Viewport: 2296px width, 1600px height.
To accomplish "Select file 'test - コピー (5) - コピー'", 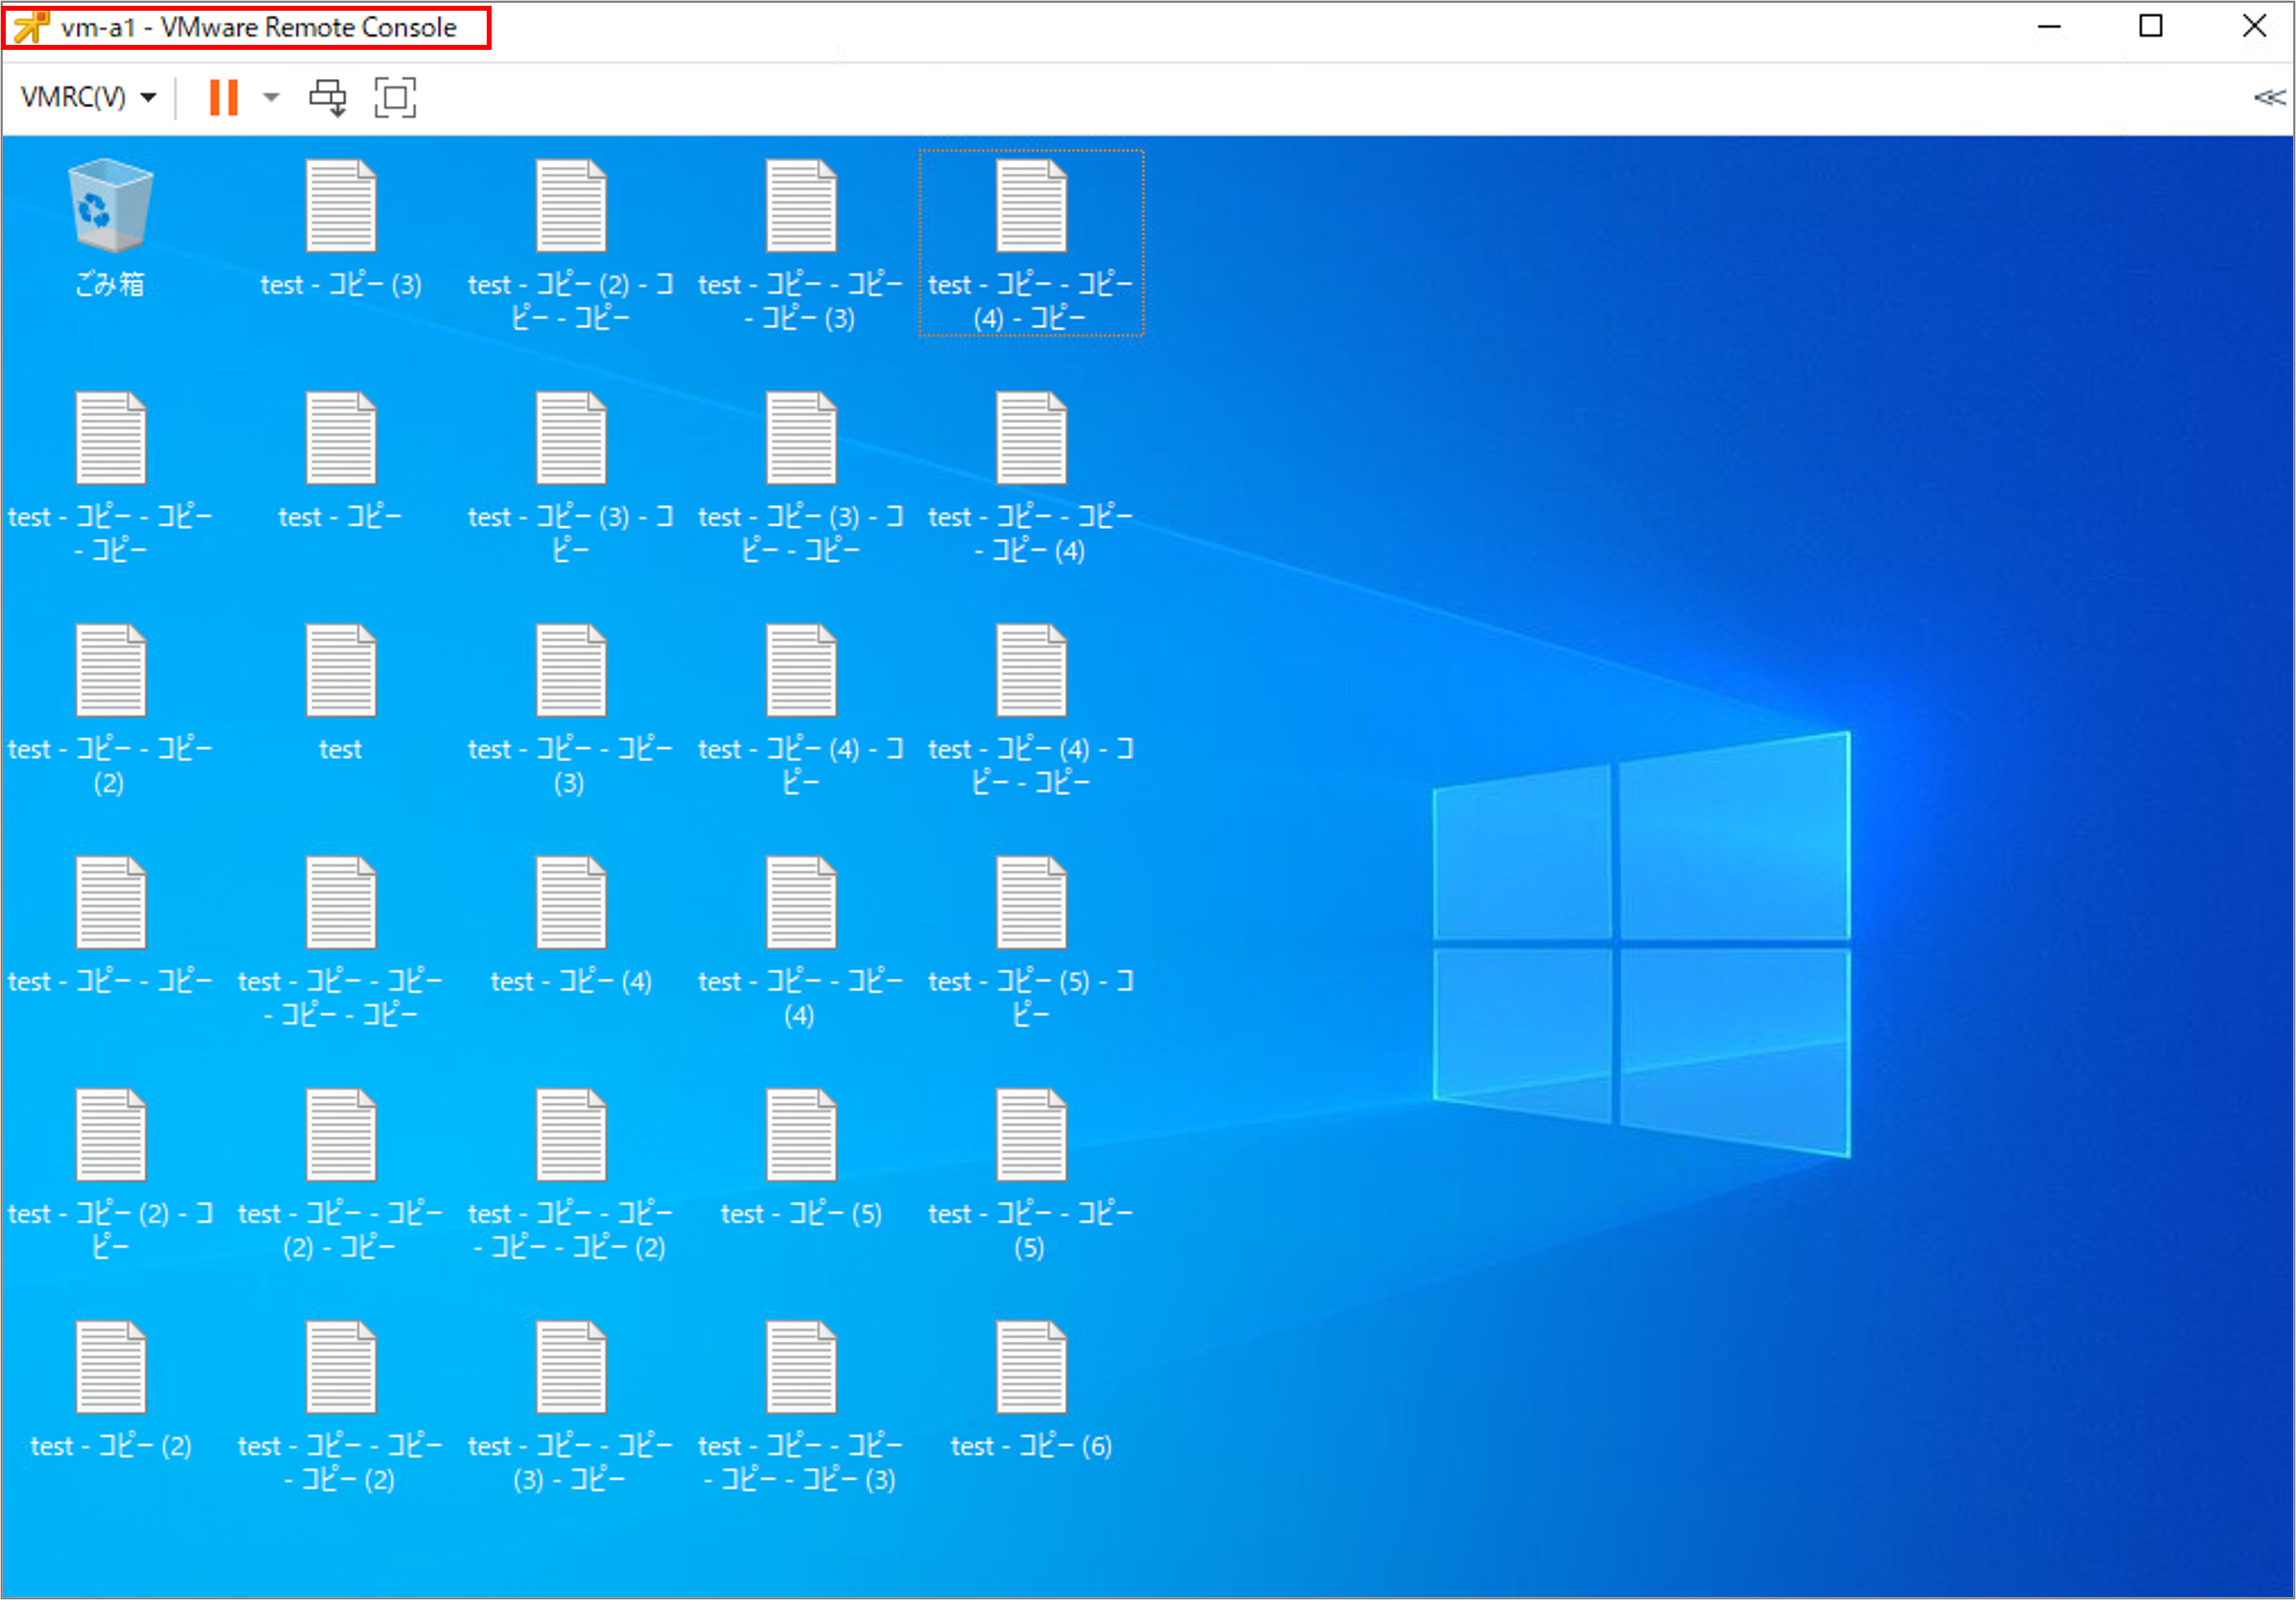I will (x=1031, y=942).
